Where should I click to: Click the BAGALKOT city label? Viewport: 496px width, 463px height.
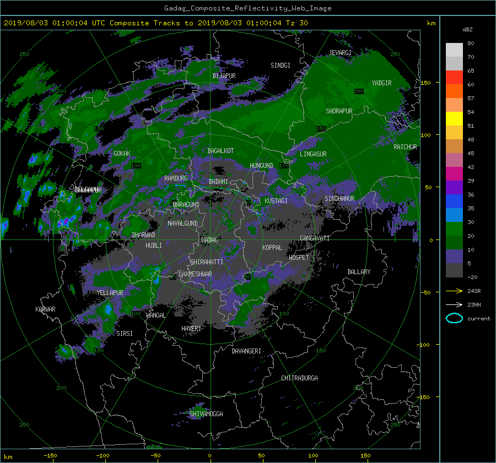(x=220, y=151)
